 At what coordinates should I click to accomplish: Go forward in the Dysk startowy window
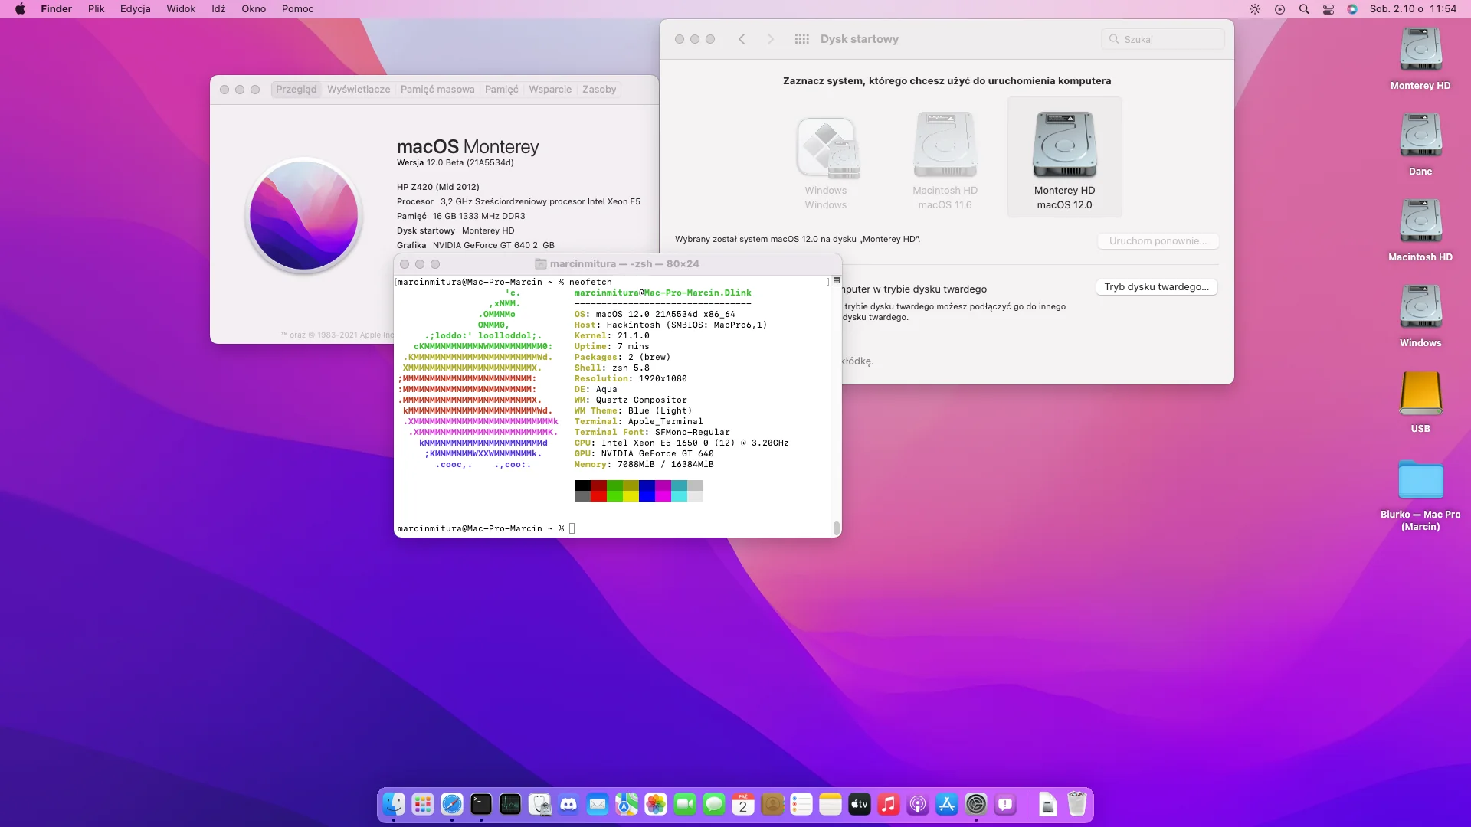pos(771,39)
